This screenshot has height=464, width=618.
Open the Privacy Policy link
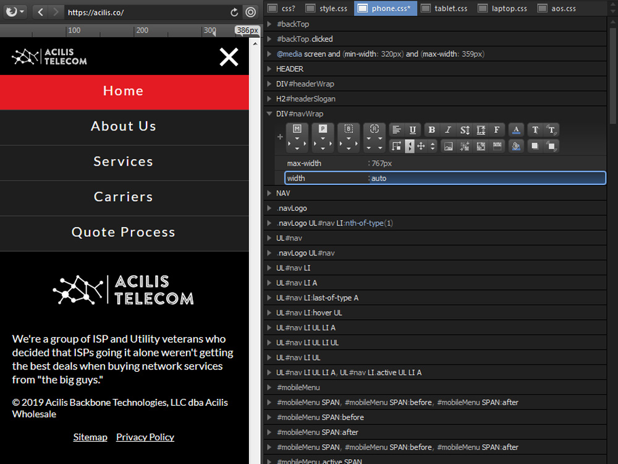(x=145, y=437)
